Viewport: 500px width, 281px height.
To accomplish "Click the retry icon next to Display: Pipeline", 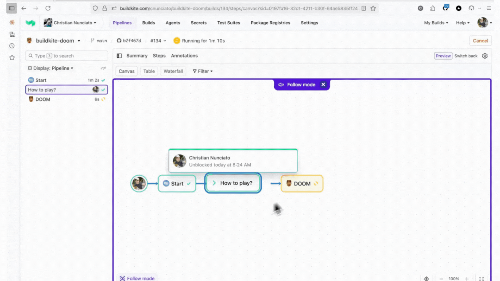I will click(x=103, y=68).
